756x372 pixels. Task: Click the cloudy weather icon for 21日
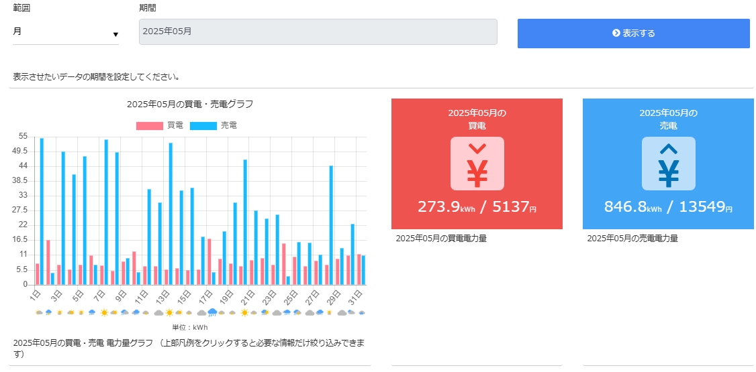[x=254, y=313]
